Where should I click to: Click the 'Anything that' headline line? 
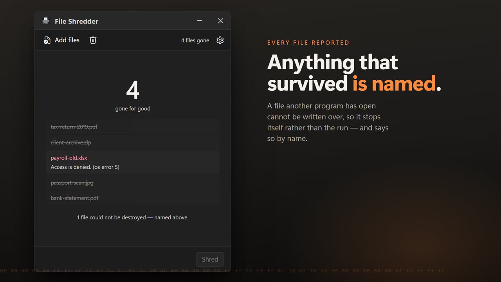(333, 62)
